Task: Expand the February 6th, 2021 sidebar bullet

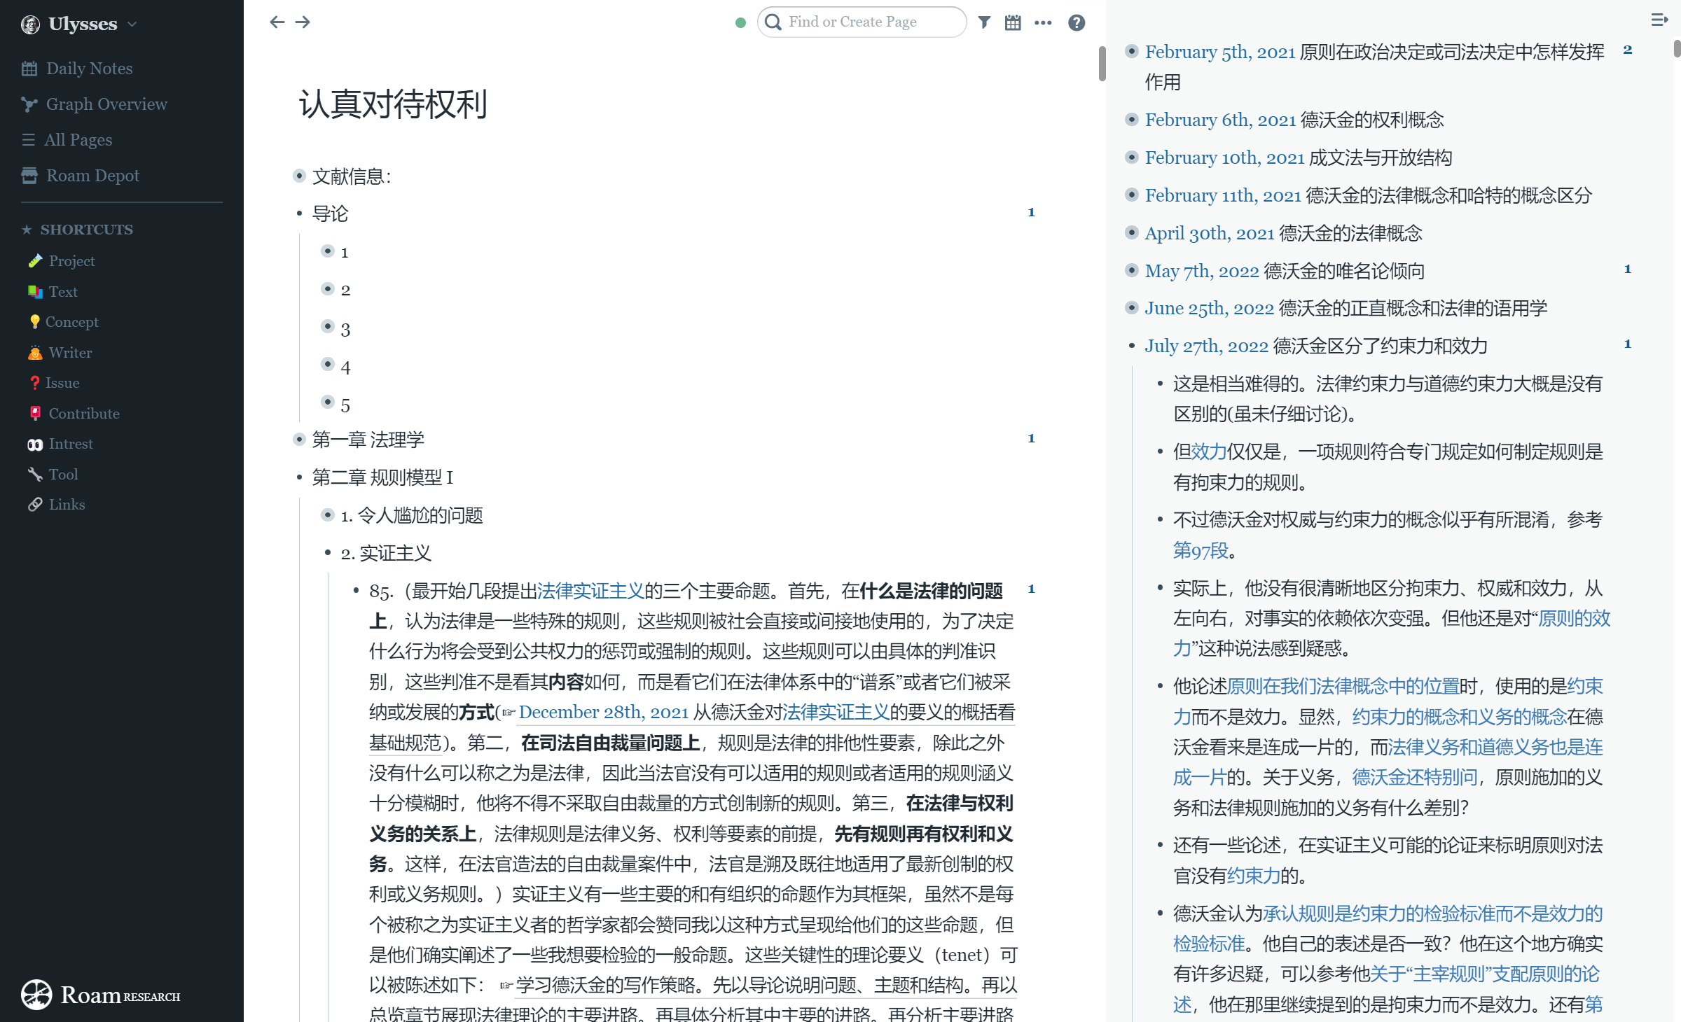Action: (1131, 120)
